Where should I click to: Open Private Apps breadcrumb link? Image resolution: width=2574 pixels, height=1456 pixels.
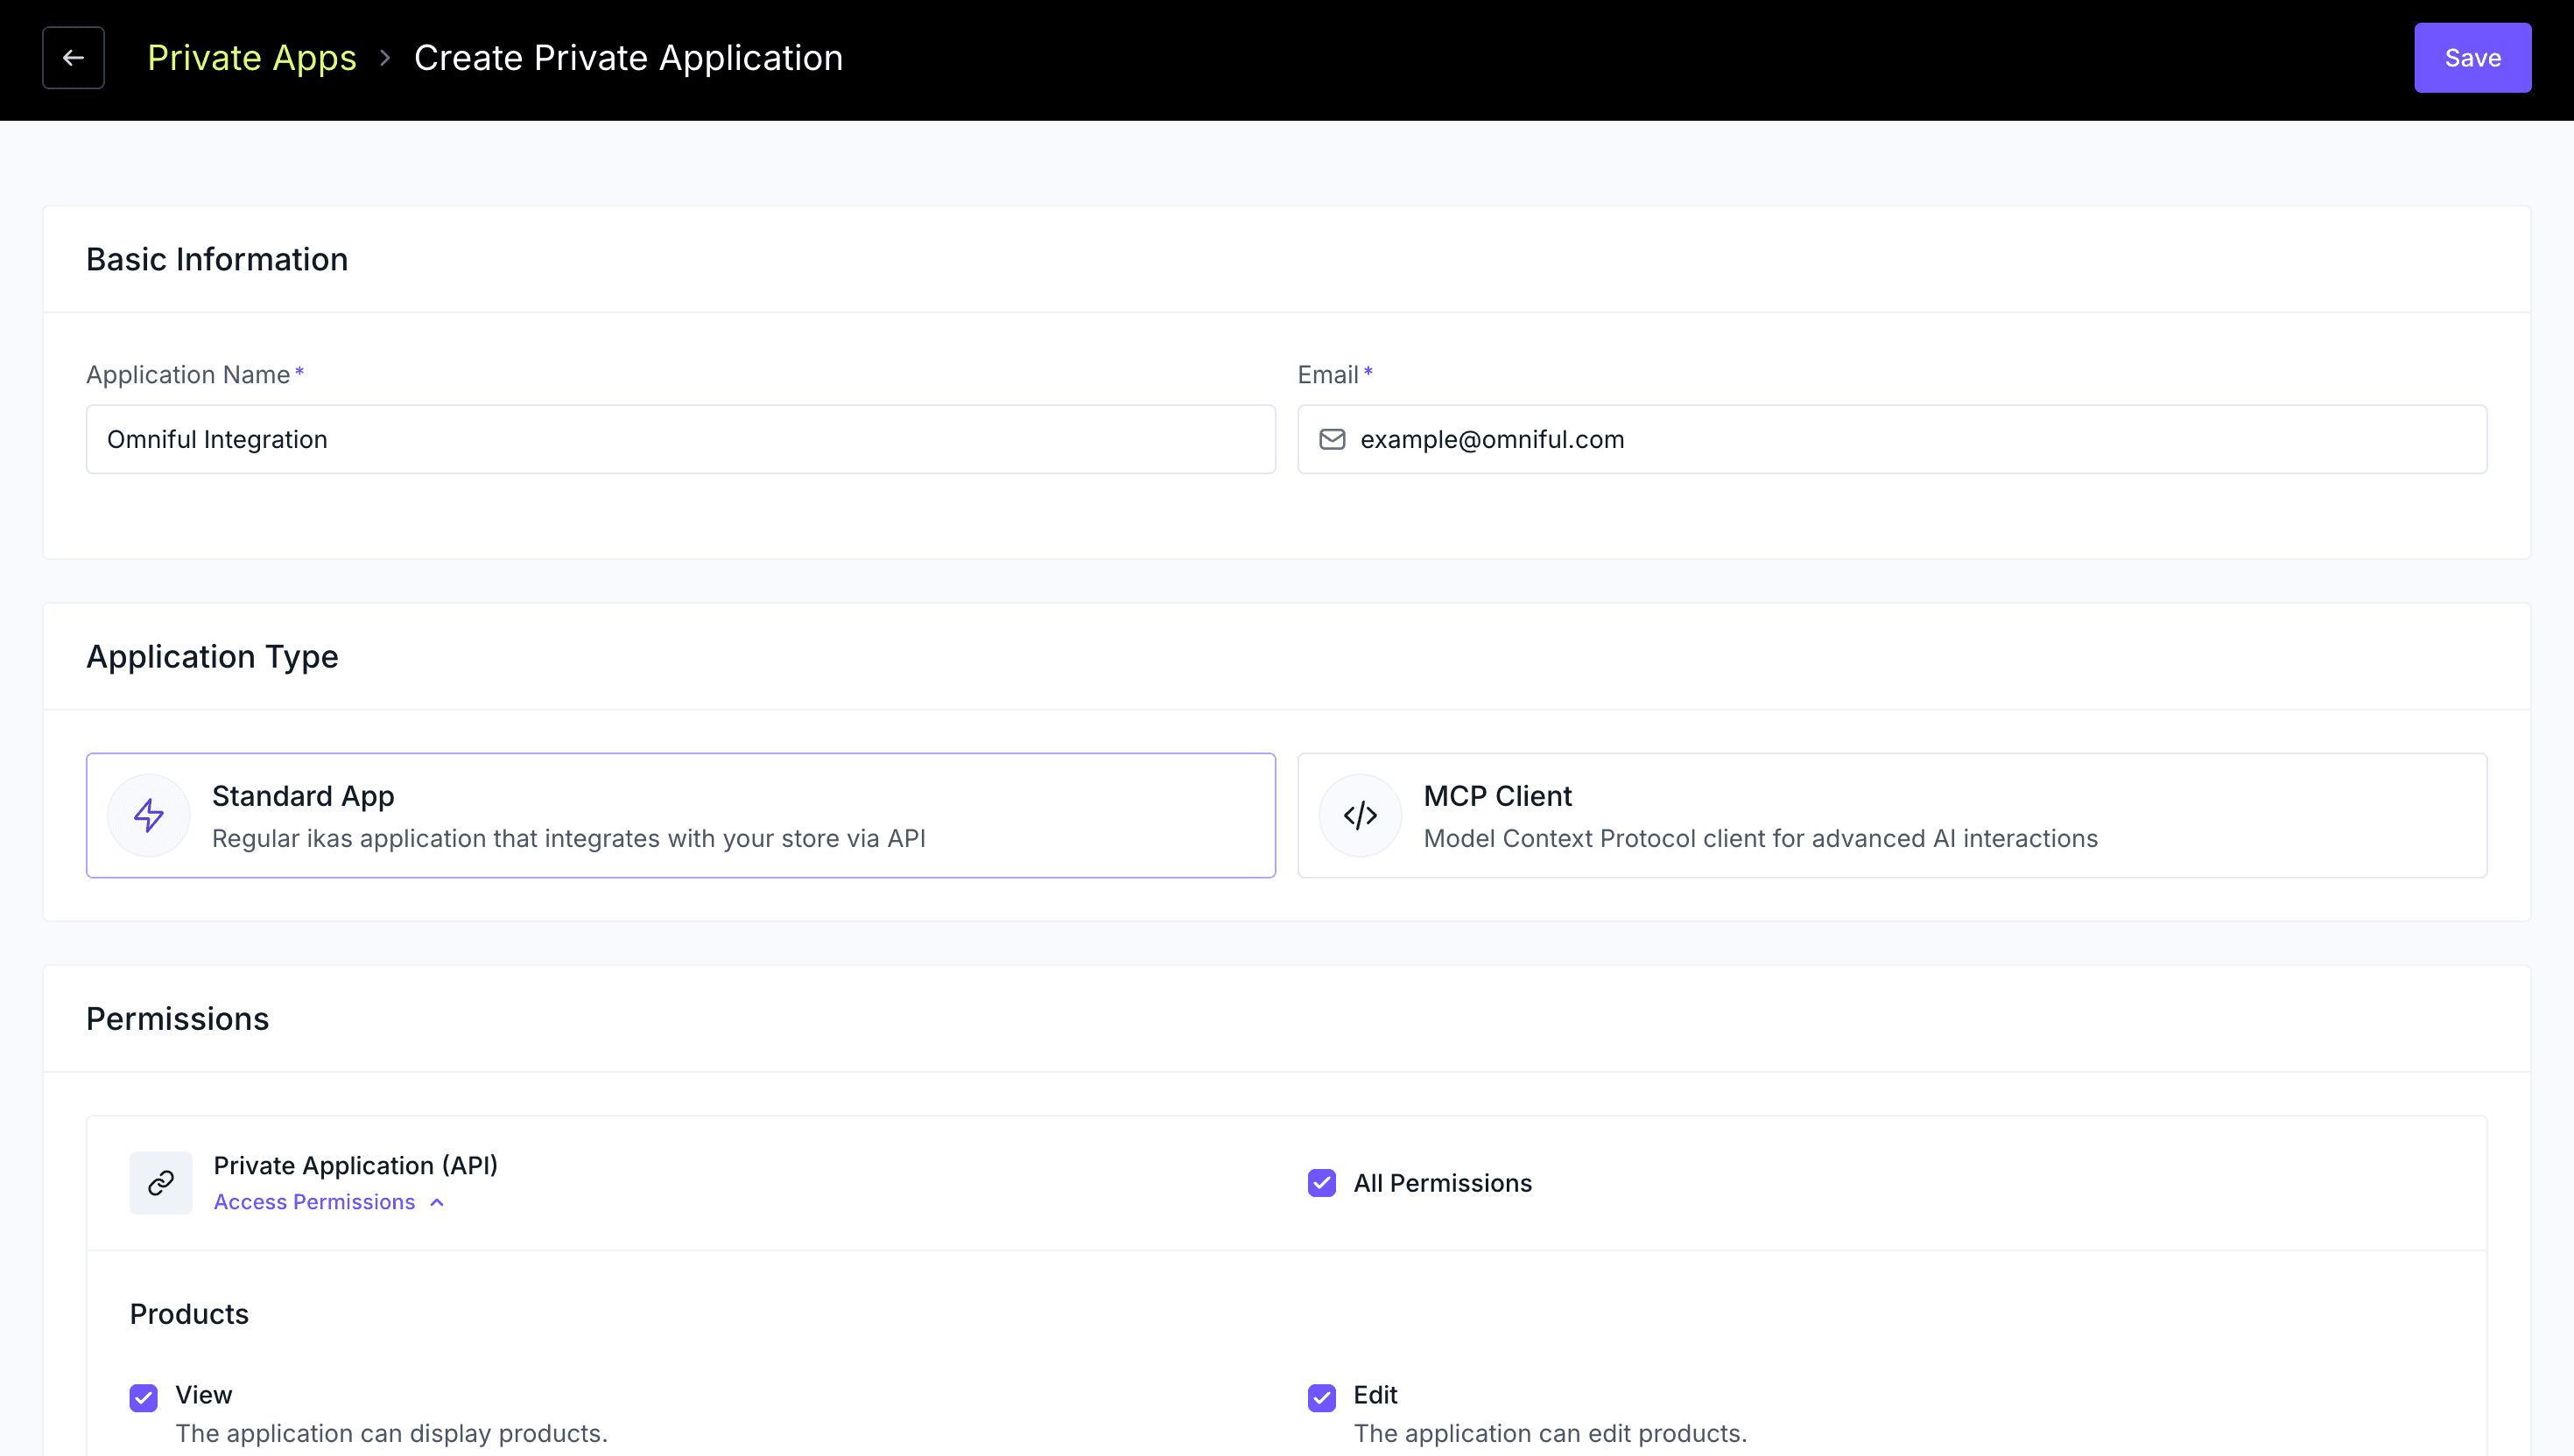tap(252, 58)
